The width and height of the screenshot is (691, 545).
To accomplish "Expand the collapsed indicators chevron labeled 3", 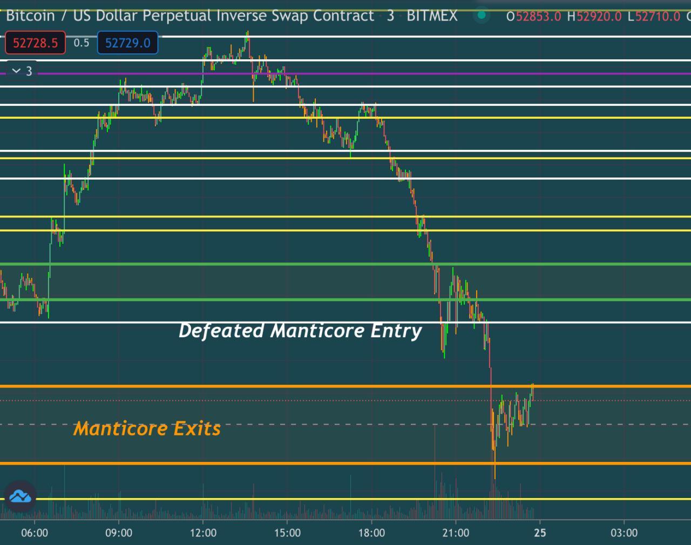I will (x=22, y=71).
